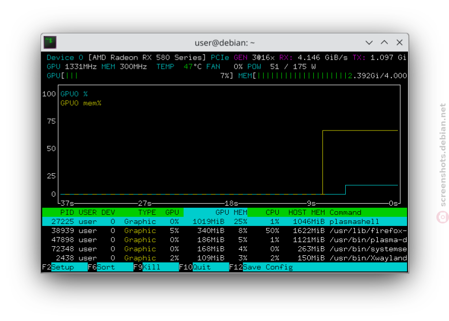Close the user@debian terminal window
The image size is (449, 321).
pyautogui.click(x=399, y=42)
